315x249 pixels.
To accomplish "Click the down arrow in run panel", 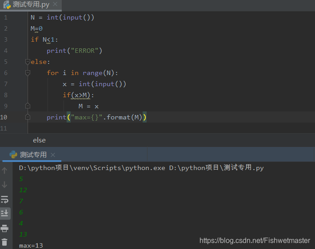I will pyautogui.click(x=4, y=184).
